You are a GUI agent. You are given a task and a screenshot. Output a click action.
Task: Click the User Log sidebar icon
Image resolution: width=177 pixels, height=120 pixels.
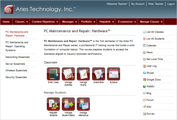pos(144,66)
